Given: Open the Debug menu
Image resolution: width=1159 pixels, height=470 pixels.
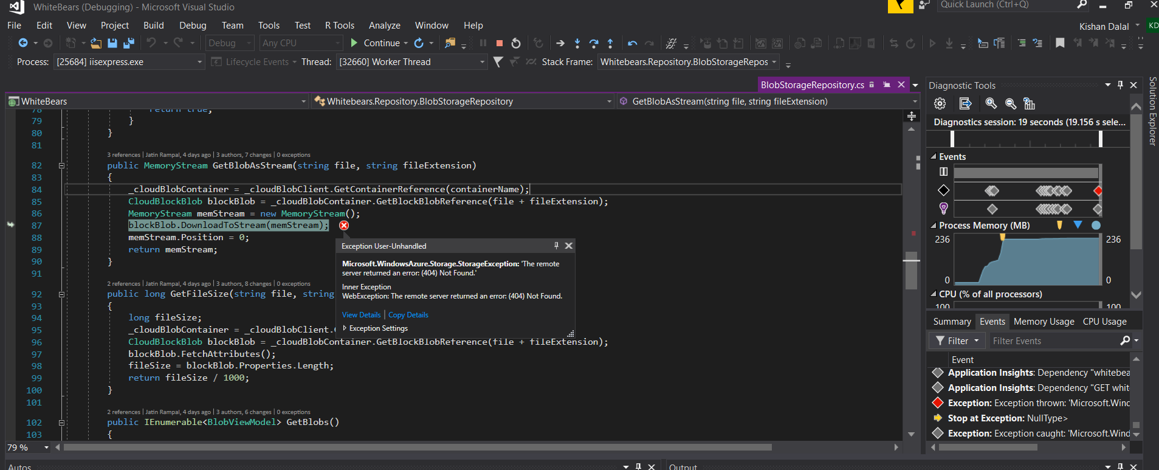Looking at the screenshot, I should tap(193, 26).
